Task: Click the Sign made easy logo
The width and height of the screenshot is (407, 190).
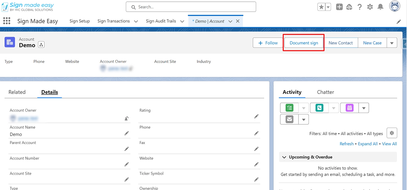Action: click(x=28, y=7)
